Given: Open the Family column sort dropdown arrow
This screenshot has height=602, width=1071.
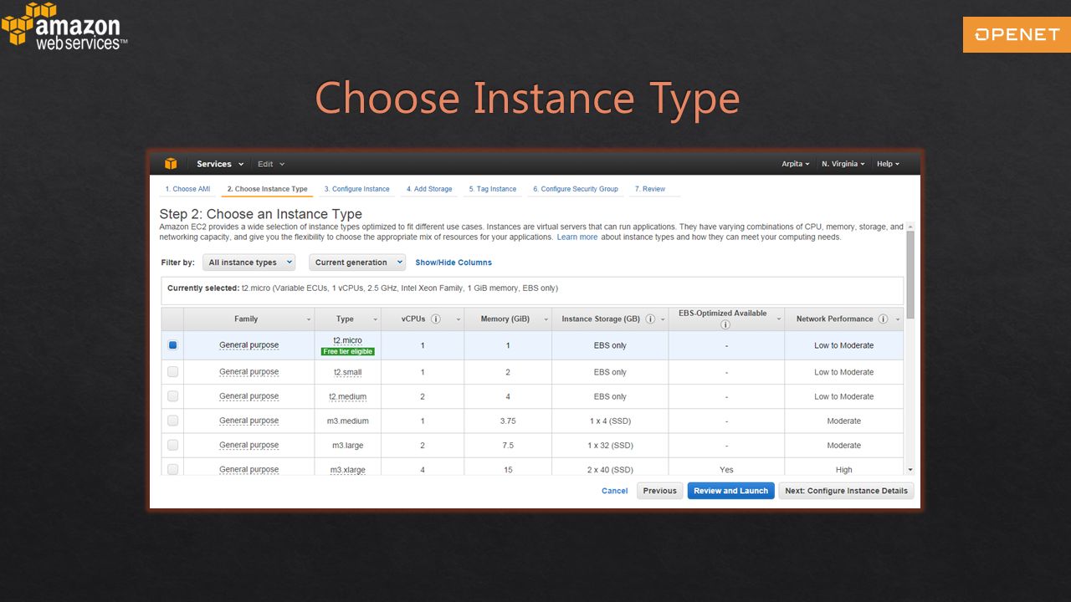Looking at the screenshot, I should [309, 319].
